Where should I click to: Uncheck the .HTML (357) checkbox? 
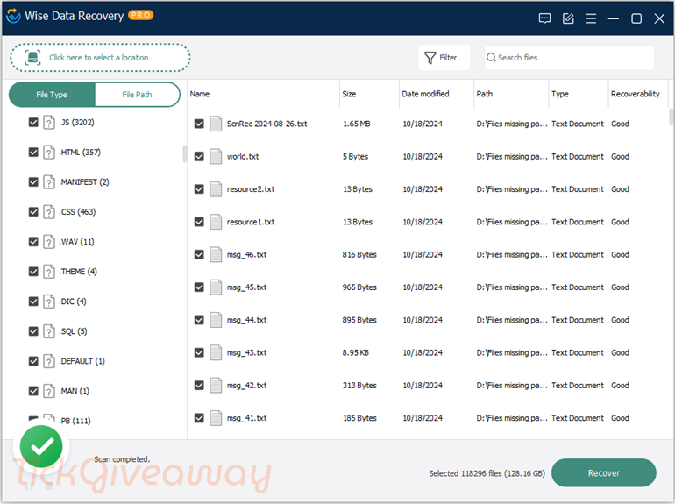point(33,153)
